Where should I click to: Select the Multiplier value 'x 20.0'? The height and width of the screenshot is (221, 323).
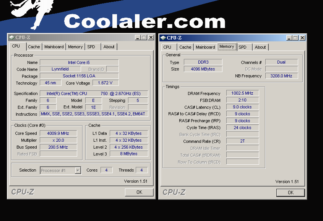pyautogui.click(x=58, y=140)
